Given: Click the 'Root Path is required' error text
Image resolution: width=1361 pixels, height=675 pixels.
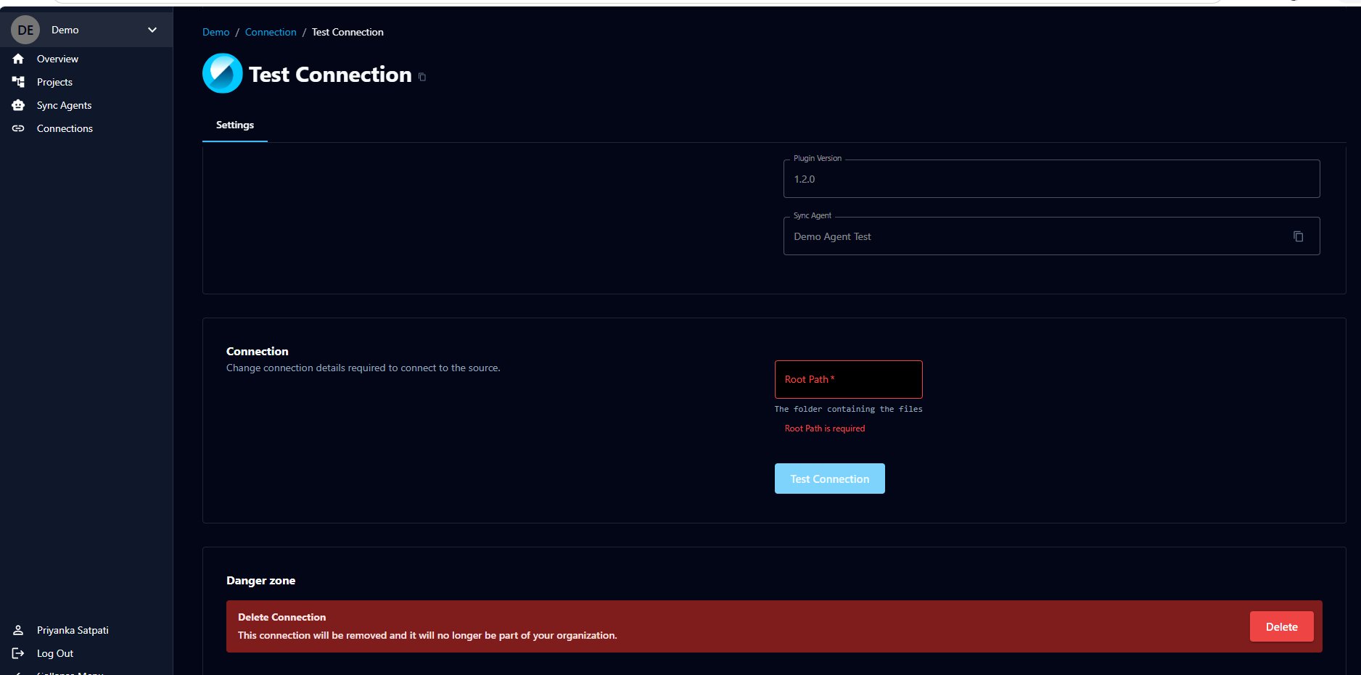Looking at the screenshot, I should 825,428.
